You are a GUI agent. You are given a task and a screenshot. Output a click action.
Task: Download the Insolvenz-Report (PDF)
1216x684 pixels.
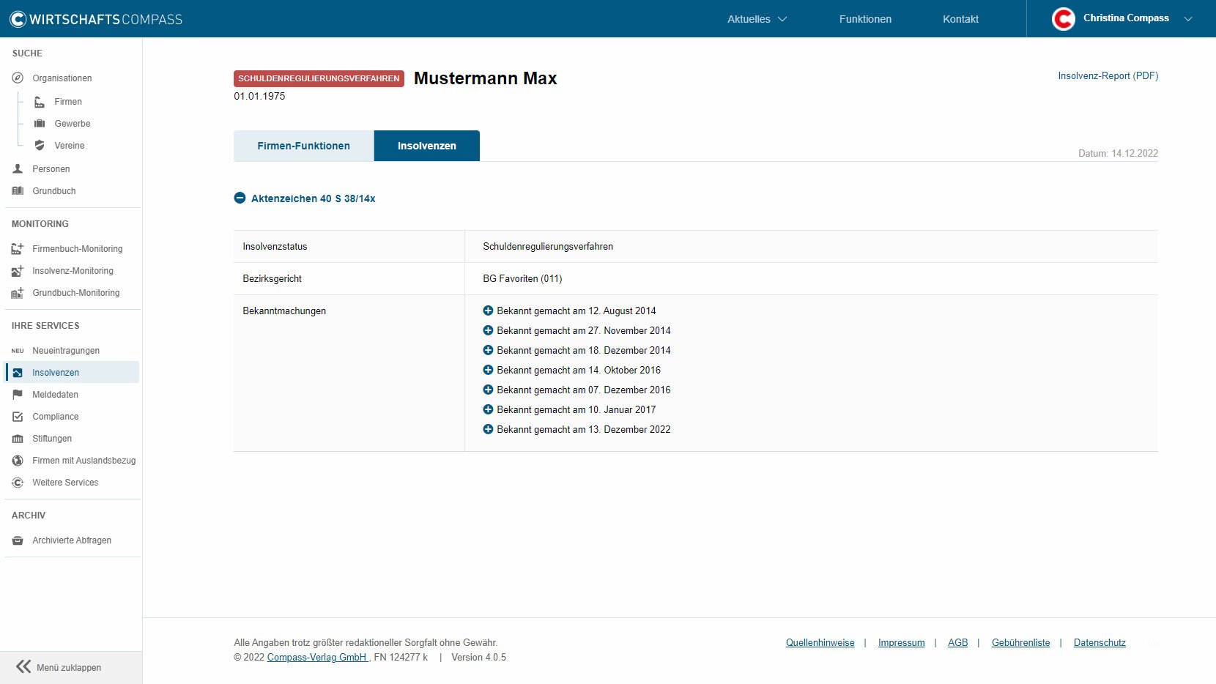(1108, 76)
